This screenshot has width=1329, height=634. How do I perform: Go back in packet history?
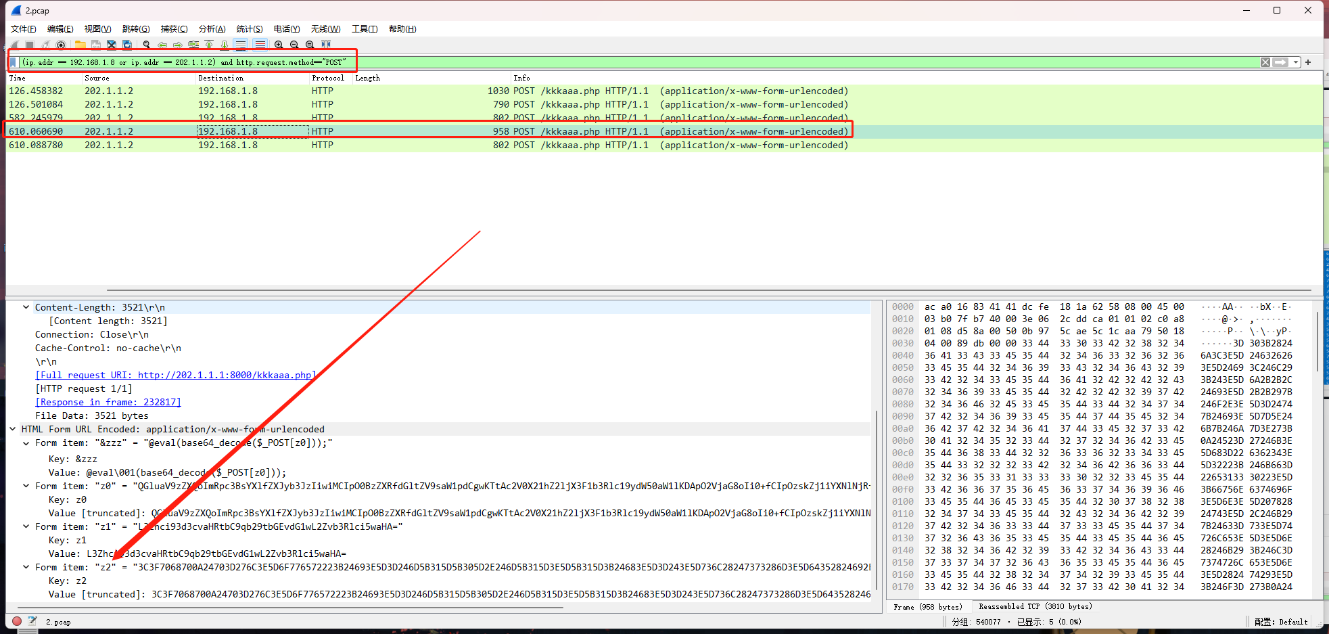click(162, 45)
